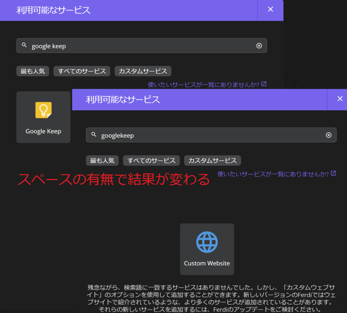Click the "Custom Website" tile label
Image resolution: width=347 pixels, height=313 pixels.
(207, 263)
